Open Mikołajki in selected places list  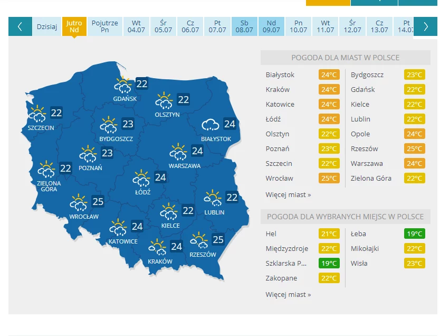365,249
